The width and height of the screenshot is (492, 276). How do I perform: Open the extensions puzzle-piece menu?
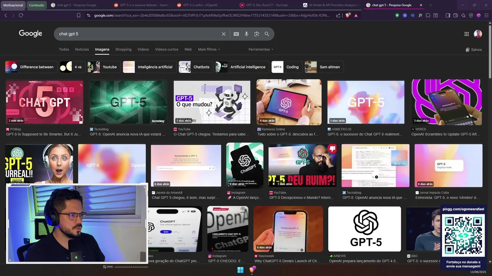428,15
